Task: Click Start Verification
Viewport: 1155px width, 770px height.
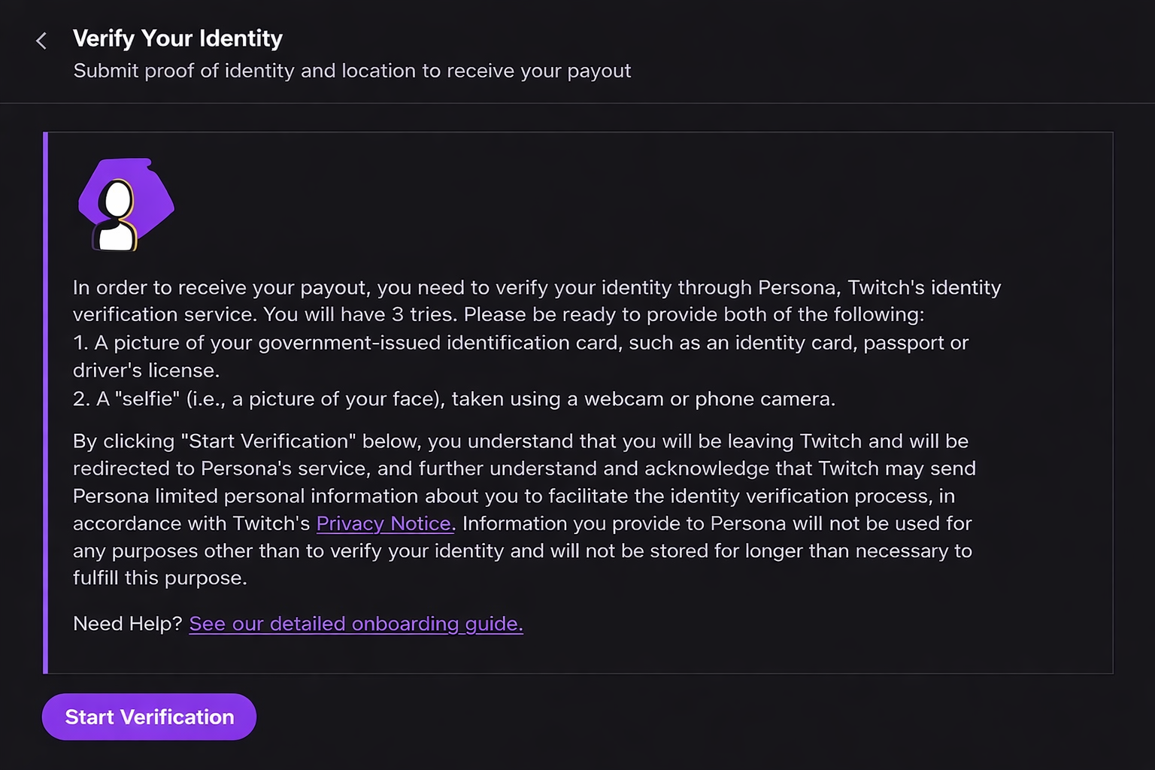Action: [x=149, y=717]
